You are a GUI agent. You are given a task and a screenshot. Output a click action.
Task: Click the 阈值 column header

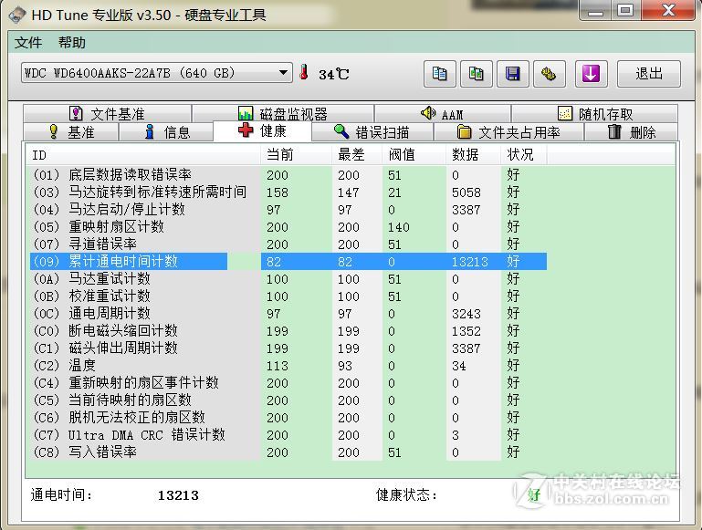coord(414,155)
